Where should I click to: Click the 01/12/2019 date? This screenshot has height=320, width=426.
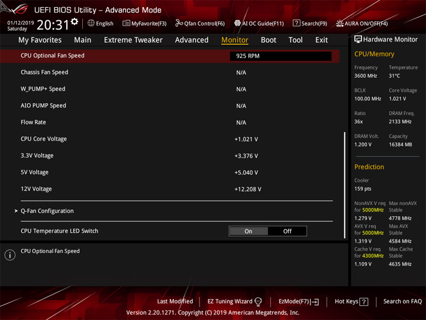(20, 23)
